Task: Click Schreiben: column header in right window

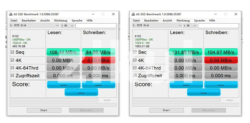Action: (x=217, y=33)
